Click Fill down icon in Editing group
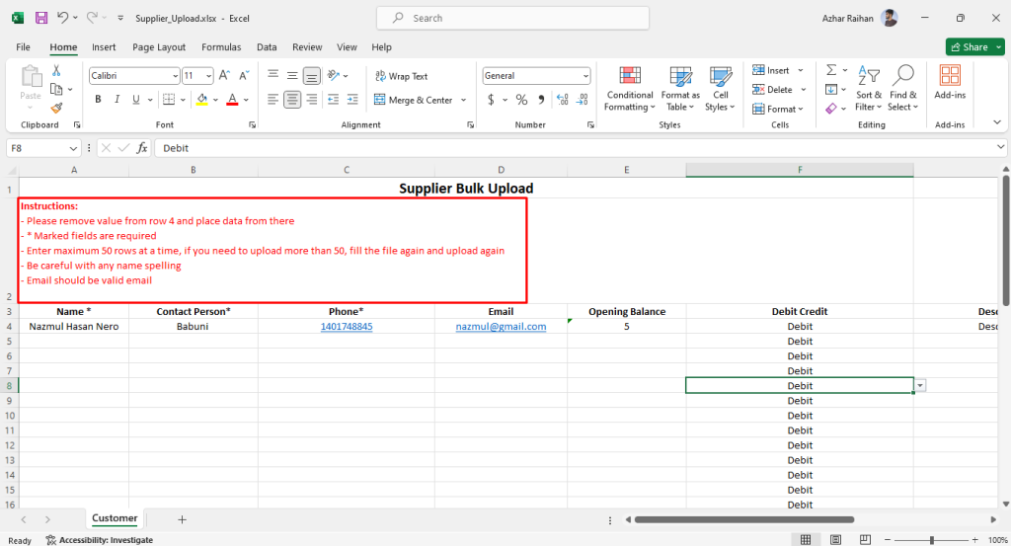This screenshot has height=546, width=1011. (x=831, y=89)
